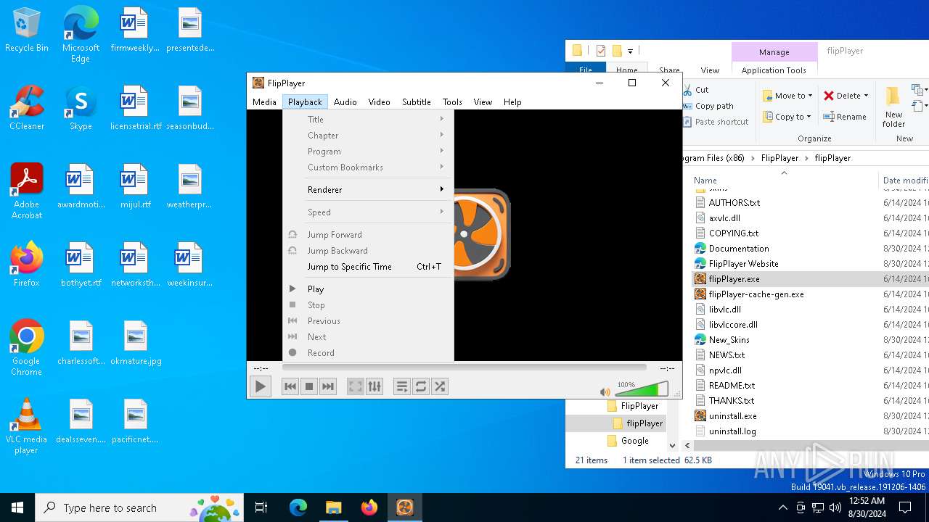Click New folder button in Explorer
Viewport: 929px width, 522px height.
point(893,106)
